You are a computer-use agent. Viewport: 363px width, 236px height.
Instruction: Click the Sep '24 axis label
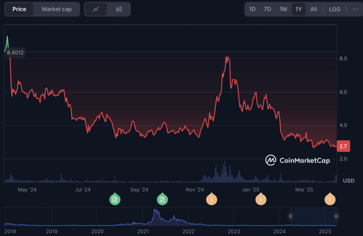coord(139,190)
